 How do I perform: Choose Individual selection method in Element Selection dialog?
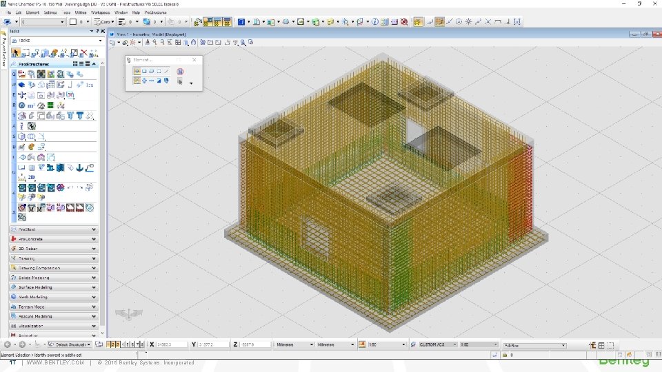click(137, 71)
